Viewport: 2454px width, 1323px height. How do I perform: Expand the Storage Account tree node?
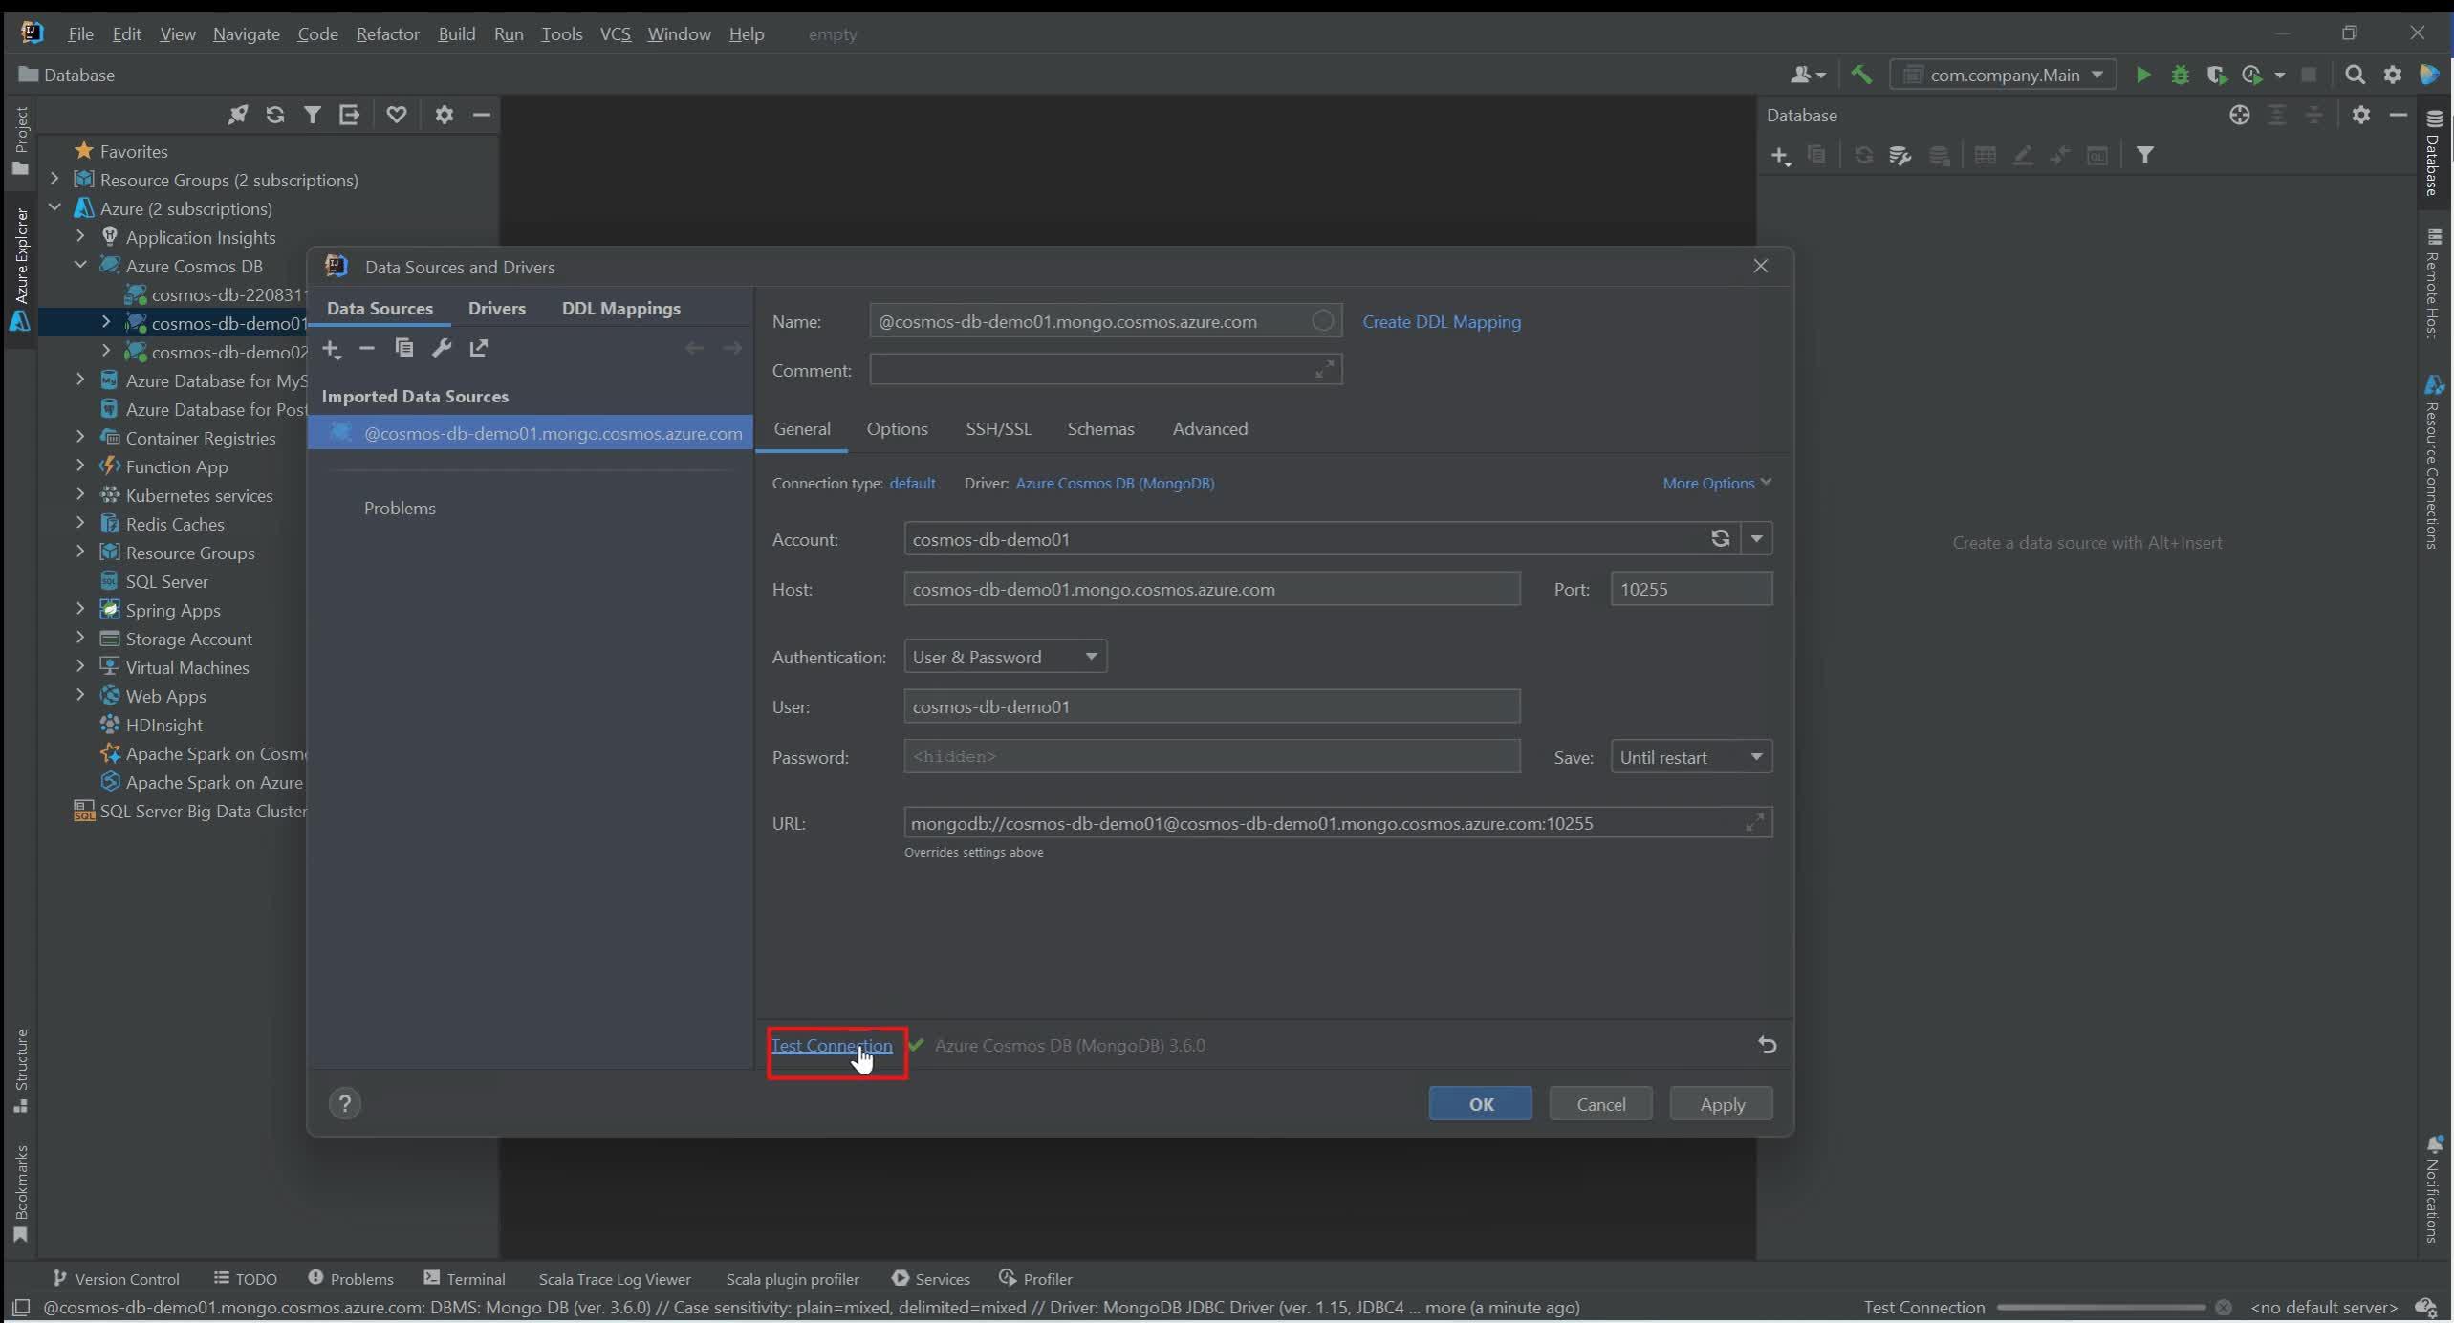click(80, 638)
